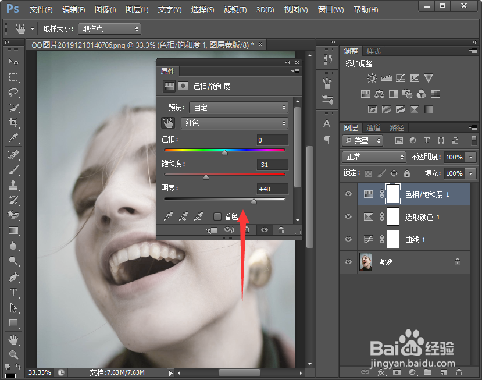This screenshot has height=380, width=482.
Task: Select the Blur tool
Action: point(13,246)
